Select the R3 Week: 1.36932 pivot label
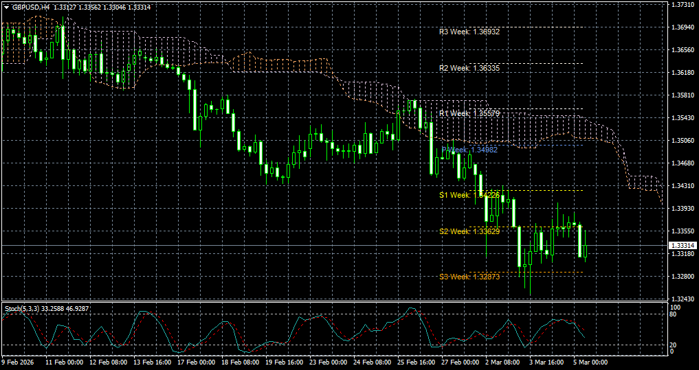 click(469, 32)
